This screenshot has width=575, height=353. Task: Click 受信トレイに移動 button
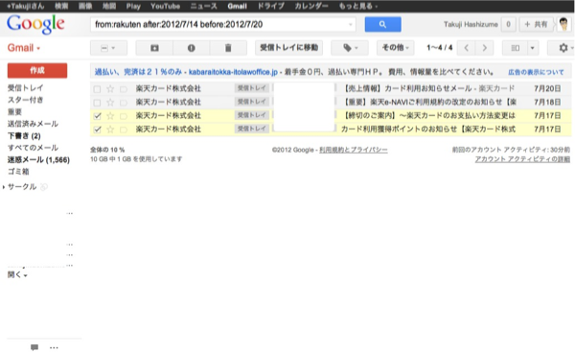click(x=289, y=48)
